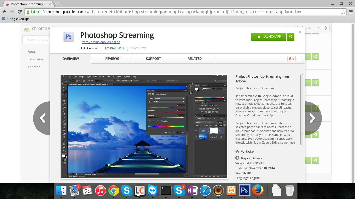This screenshot has width=355, height=199.
Task: Open the Website link
Action: [x=247, y=152]
